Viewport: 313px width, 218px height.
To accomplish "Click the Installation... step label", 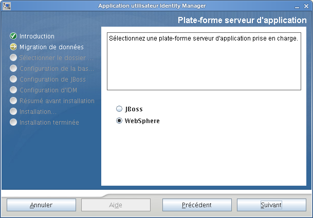I will click(38, 112).
